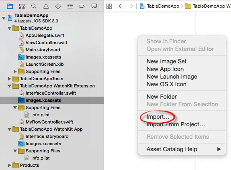
Task: Open the Issue navigator warning icon
Action: [x=46, y=6]
